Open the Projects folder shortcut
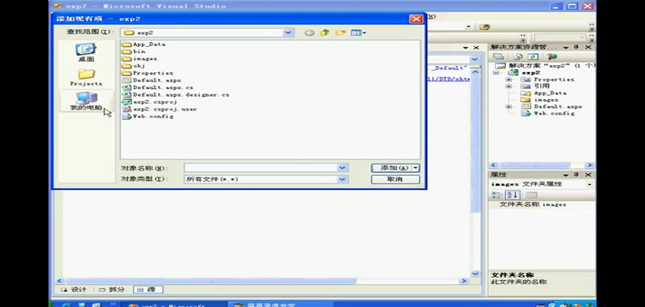This screenshot has height=307, width=645. [85, 77]
